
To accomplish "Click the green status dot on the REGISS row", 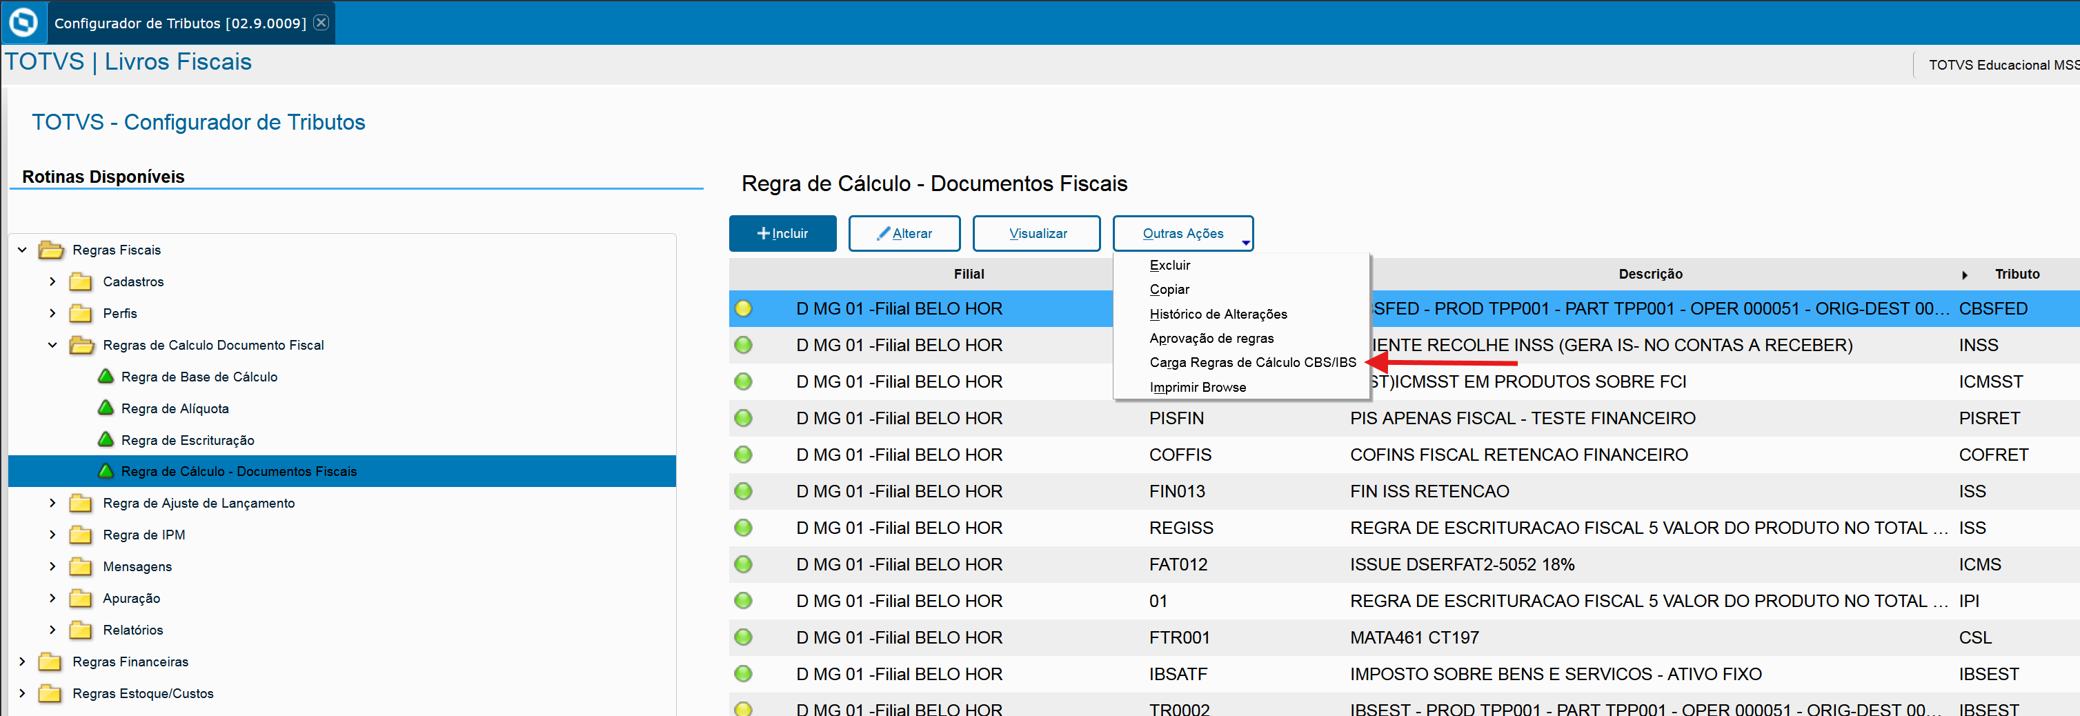I will point(743,528).
